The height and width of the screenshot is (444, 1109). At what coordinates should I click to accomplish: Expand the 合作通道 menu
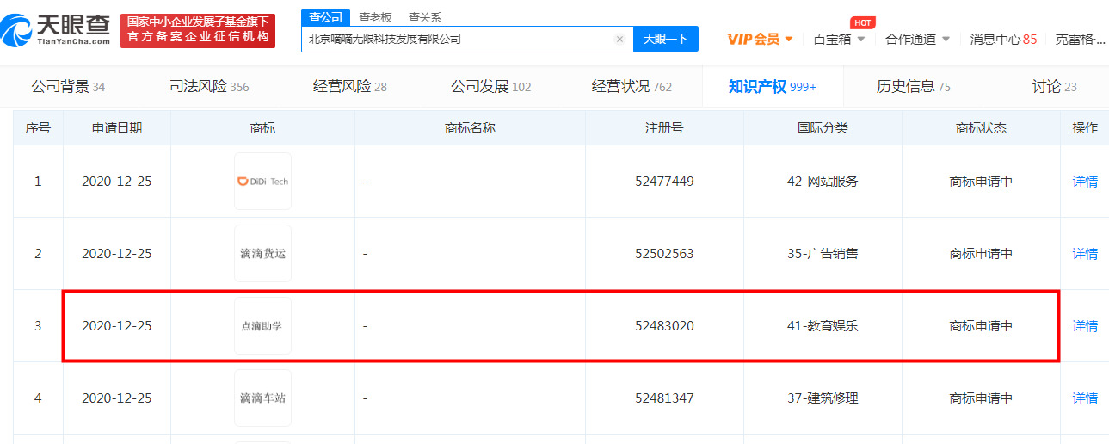click(918, 39)
